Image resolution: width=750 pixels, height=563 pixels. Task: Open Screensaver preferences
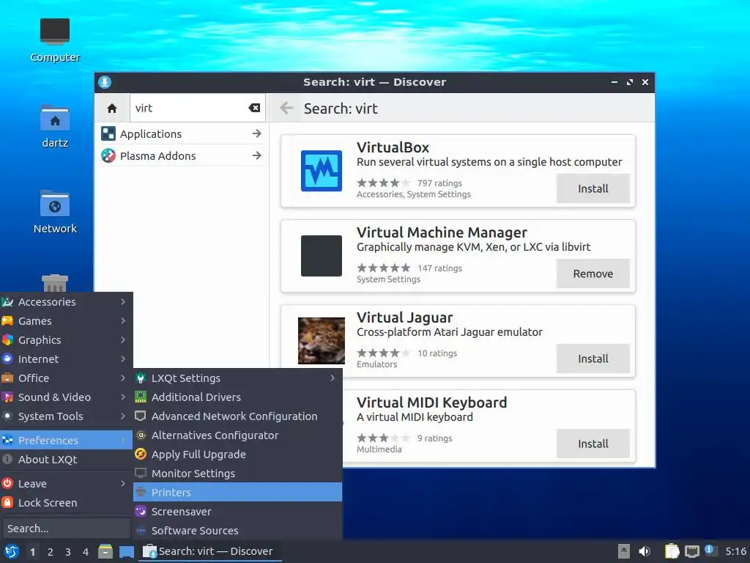click(238, 511)
